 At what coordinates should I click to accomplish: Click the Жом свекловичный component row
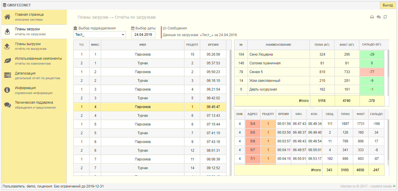tap(309, 81)
